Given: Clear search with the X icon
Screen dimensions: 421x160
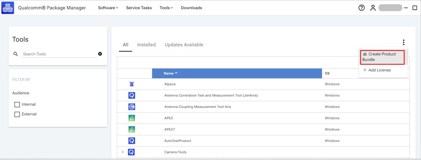Looking at the screenshot, I should tap(100, 54).
